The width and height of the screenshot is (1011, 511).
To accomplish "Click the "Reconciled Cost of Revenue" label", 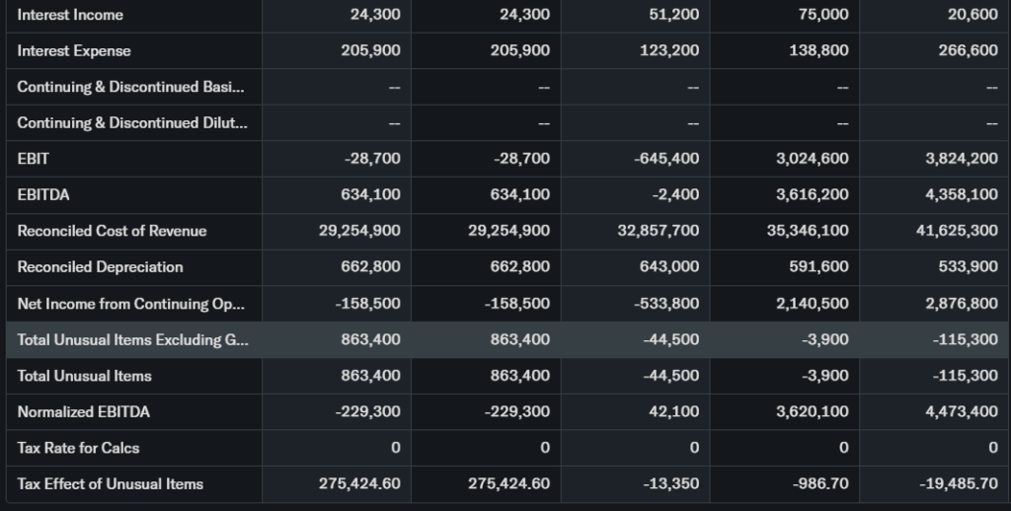I will click(x=112, y=231).
